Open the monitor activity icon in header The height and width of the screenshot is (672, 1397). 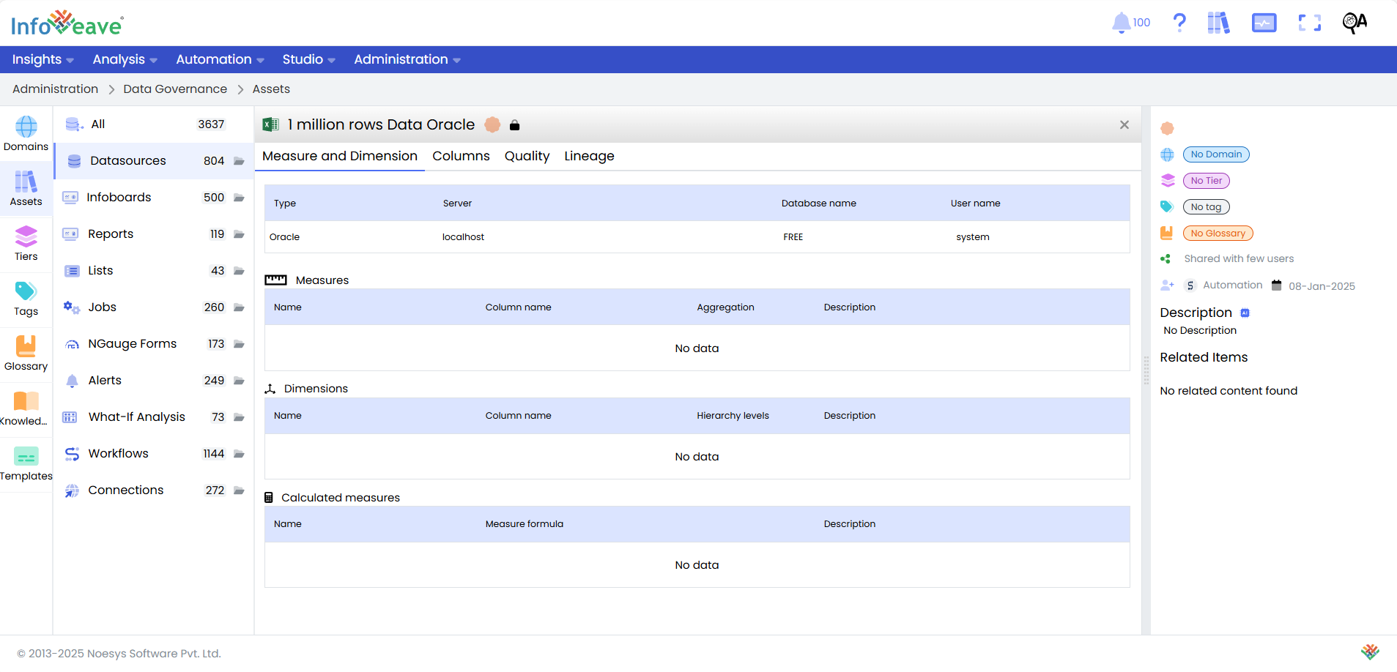1264,23
